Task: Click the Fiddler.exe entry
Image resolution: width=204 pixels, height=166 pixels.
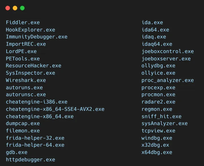Action: point(23,23)
